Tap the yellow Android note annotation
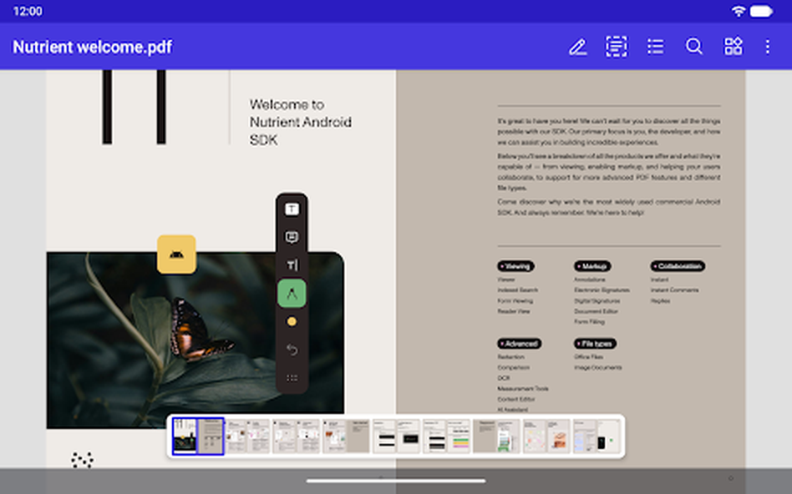The width and height of the screenshot is (792, 494). 176,255
